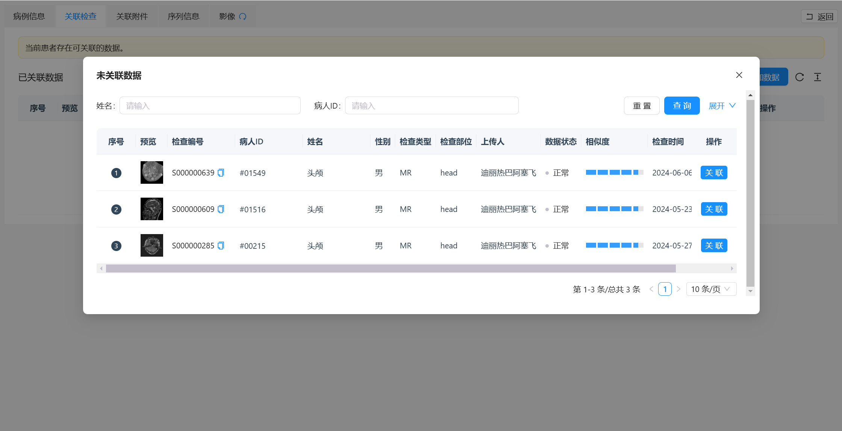Reset filters with 重置 button
842x431 pixels.
pos(642,106)
